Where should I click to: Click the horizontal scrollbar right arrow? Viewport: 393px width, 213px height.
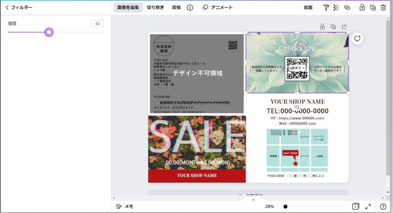point(383,198)
